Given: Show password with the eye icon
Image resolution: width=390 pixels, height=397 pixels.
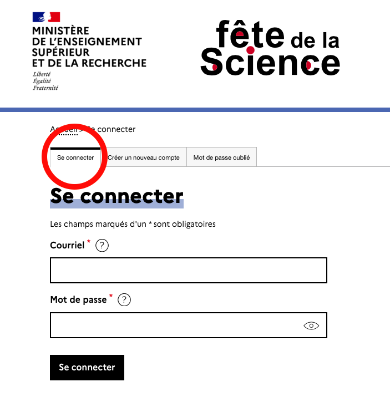Looking at the screenshot, I should (x=311, y=325).
